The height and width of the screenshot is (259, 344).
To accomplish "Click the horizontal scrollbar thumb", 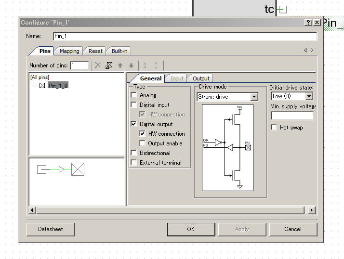I will point(170,210).
